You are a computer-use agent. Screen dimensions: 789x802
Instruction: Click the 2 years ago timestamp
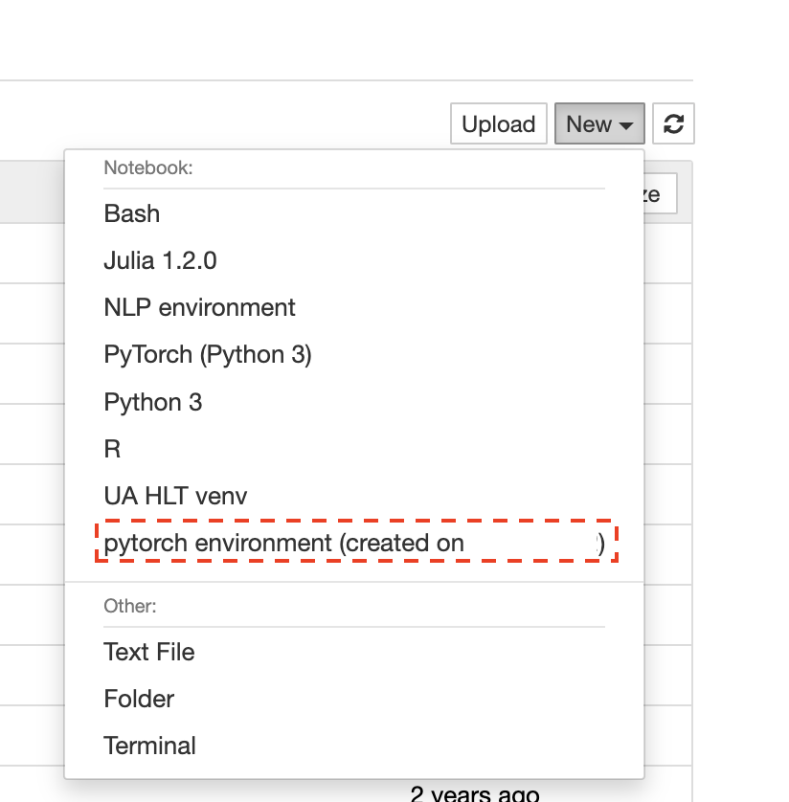(x=474, y=792)
